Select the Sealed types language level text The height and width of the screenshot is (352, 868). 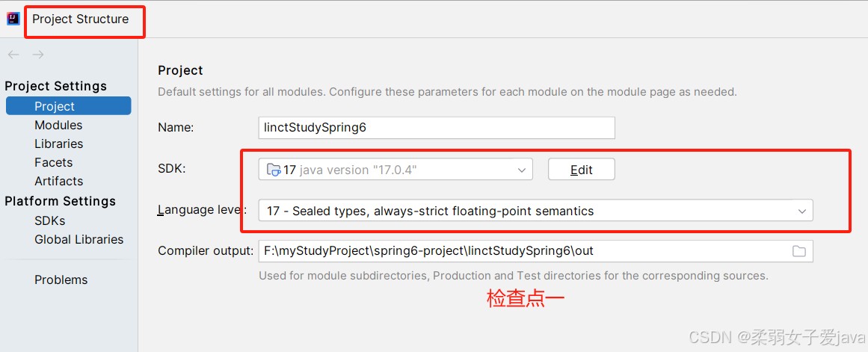[430, 211]
